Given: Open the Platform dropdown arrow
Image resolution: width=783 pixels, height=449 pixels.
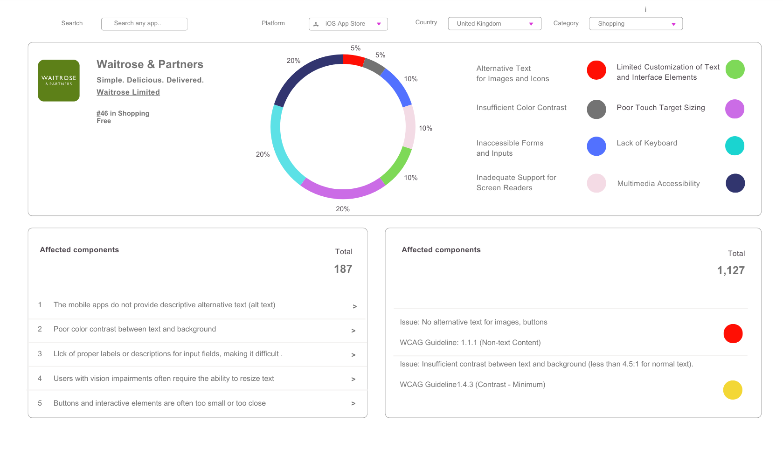Looking at the screenshot, I should click(379, 24).
